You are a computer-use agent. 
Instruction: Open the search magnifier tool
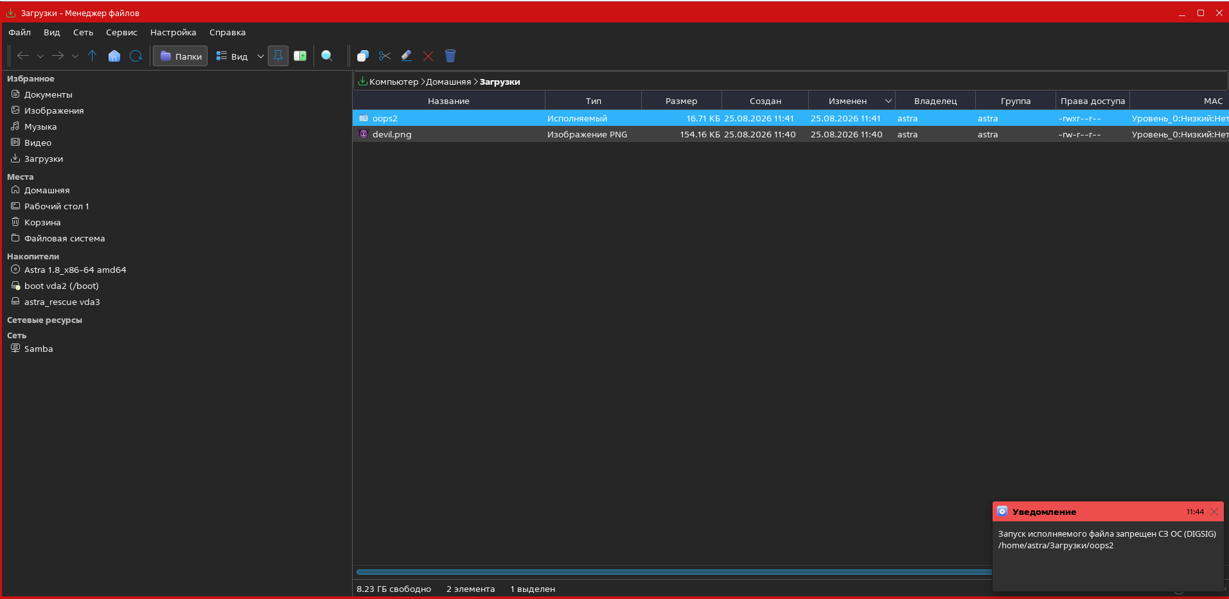pos(327,56)
